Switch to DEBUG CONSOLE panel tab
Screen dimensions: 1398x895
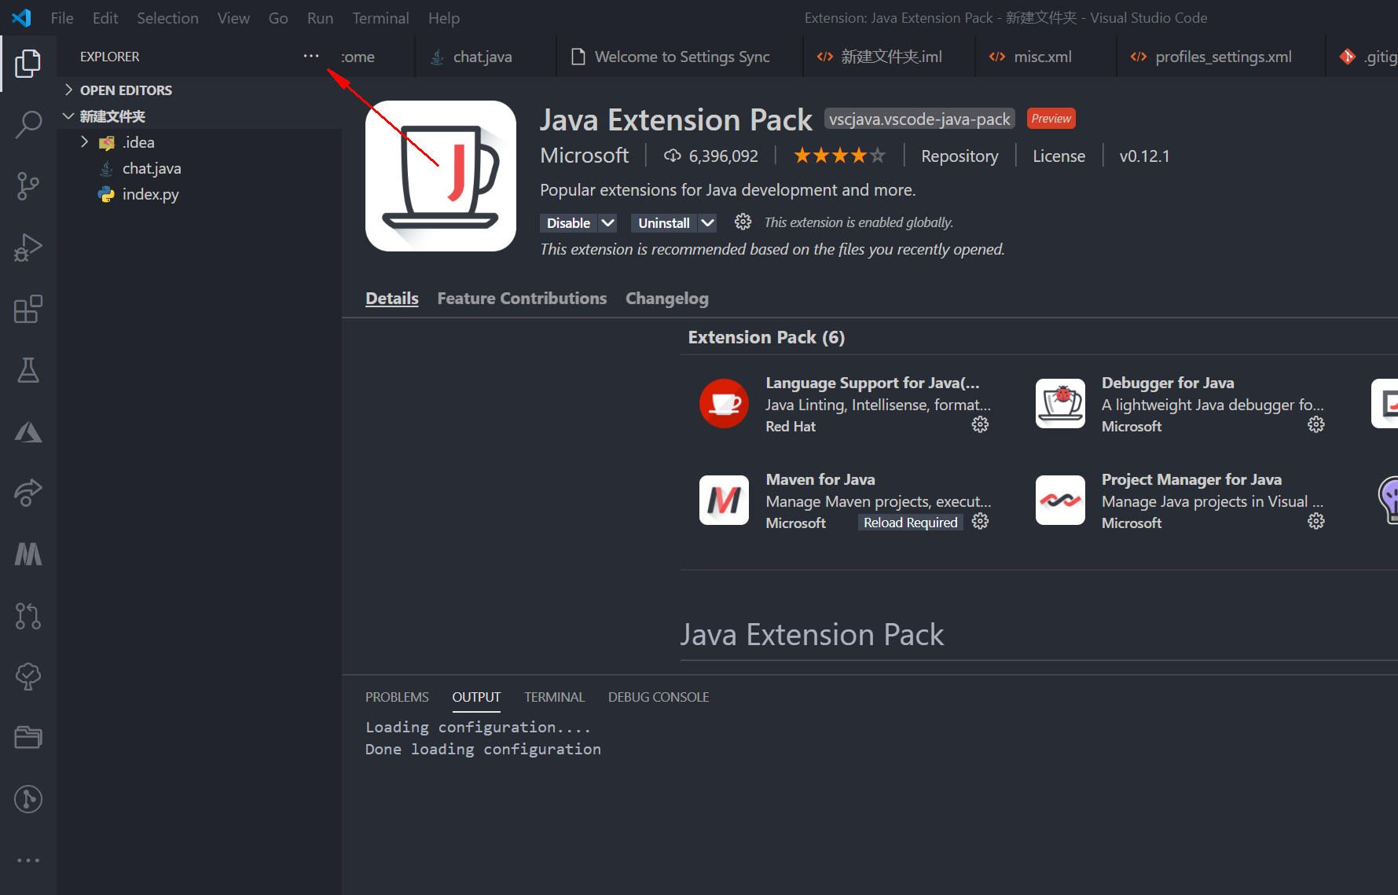click(x=659, y=697)
